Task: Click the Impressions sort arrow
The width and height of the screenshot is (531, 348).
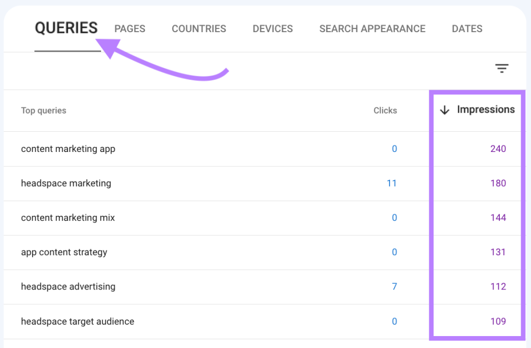Action: [x=444, y=110]
